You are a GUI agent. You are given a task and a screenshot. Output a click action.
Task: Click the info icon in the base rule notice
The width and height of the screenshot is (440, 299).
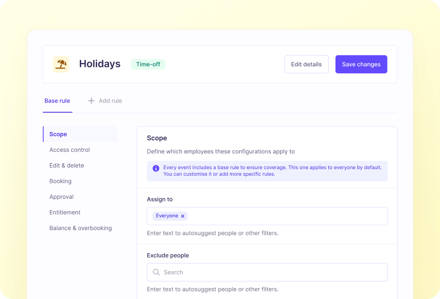click(x=156, y=168)
